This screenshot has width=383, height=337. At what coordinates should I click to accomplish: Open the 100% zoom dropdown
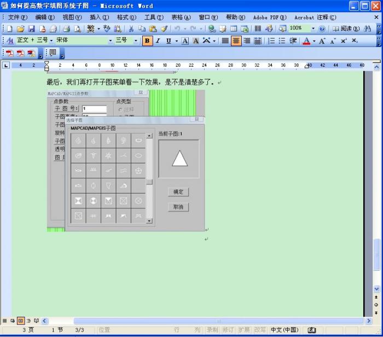coord(313,28)
